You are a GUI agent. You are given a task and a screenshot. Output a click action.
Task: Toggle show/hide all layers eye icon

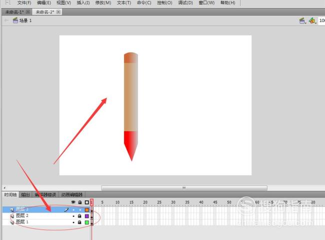point(73,202)
